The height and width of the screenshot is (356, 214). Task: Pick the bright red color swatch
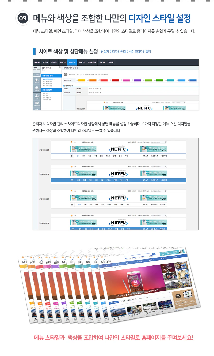coord(104,80)
